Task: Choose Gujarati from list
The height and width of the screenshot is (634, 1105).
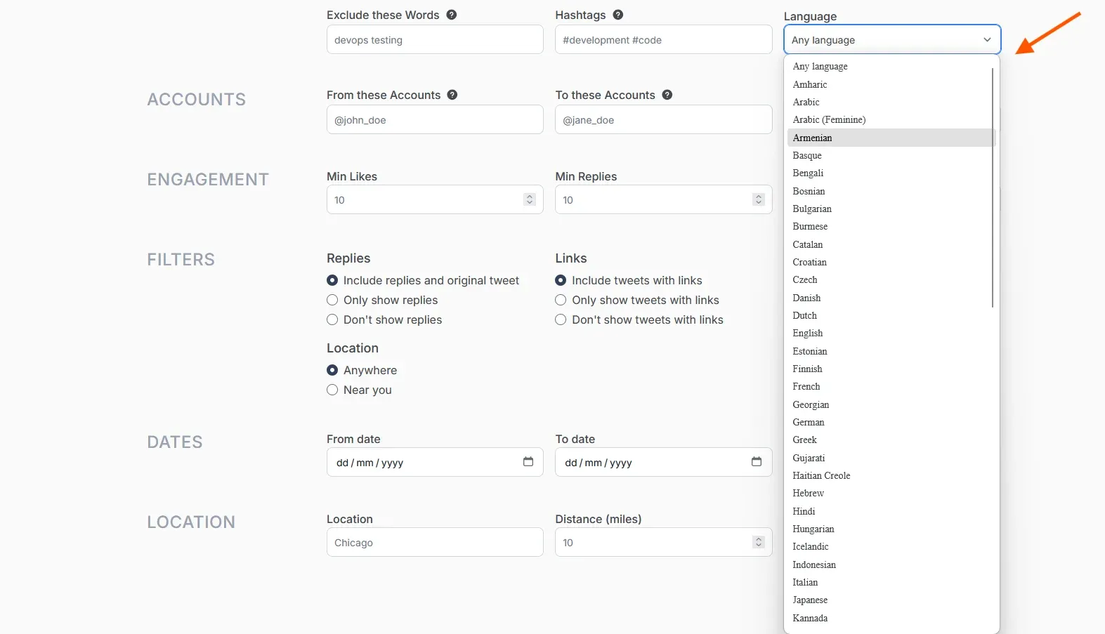Action: tap(891, 458)
